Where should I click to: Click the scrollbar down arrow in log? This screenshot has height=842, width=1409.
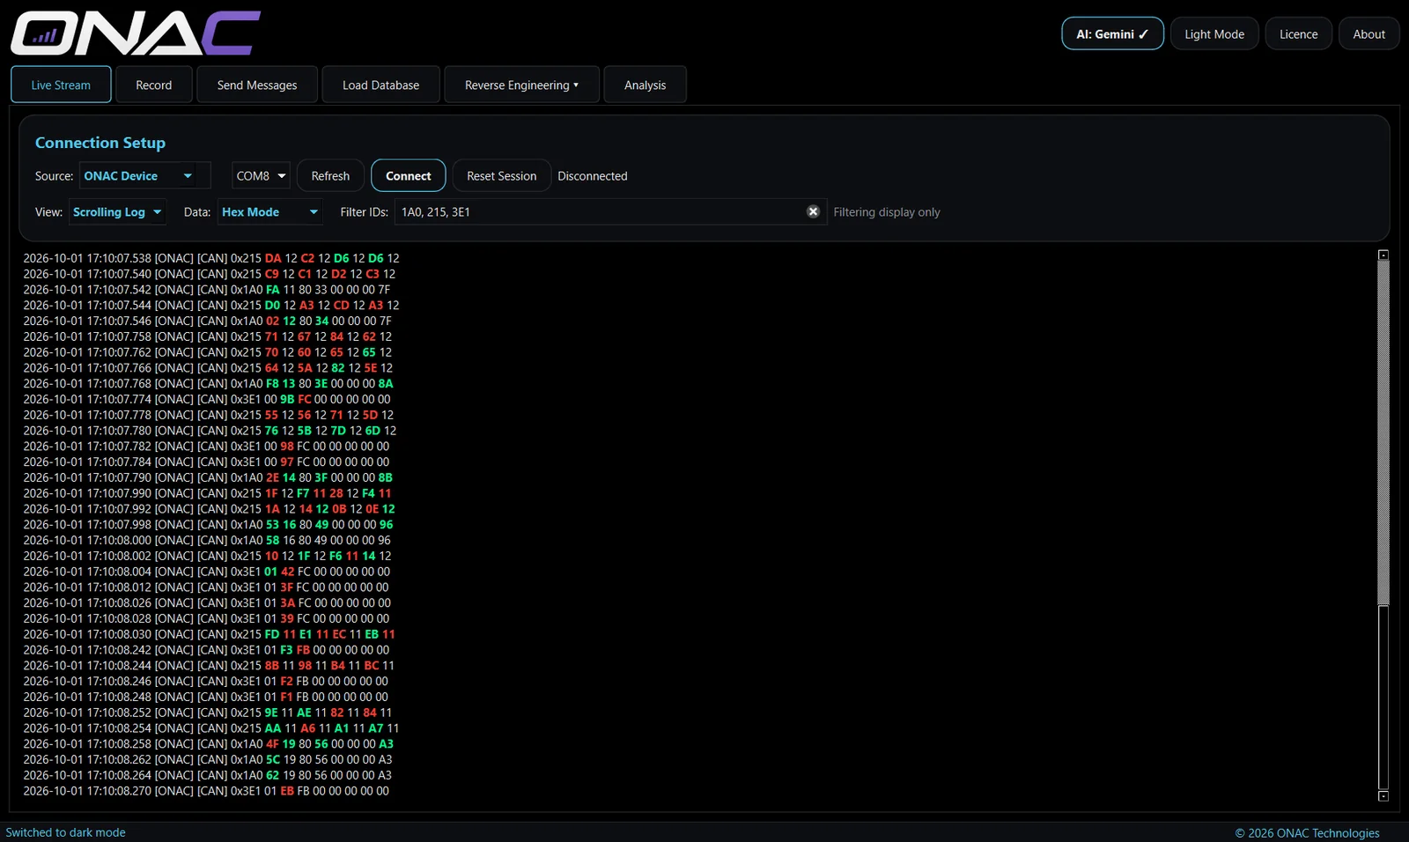click(x=1383, y=796)
